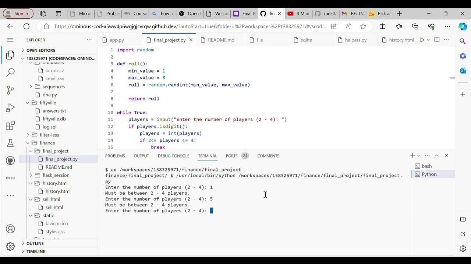
Task: Add this page to favorites star
Action: (x=363, y=26)
